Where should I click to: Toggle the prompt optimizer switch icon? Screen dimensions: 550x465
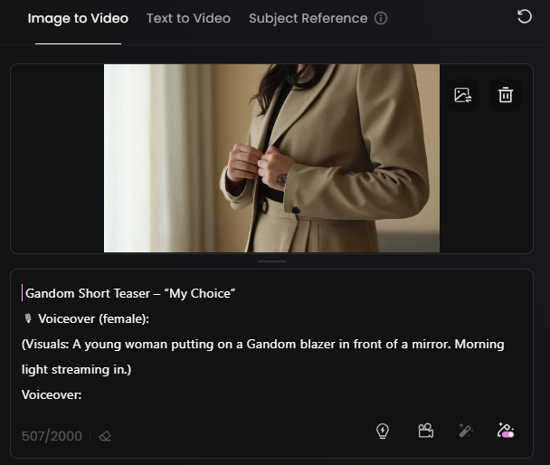pos(506,432)
